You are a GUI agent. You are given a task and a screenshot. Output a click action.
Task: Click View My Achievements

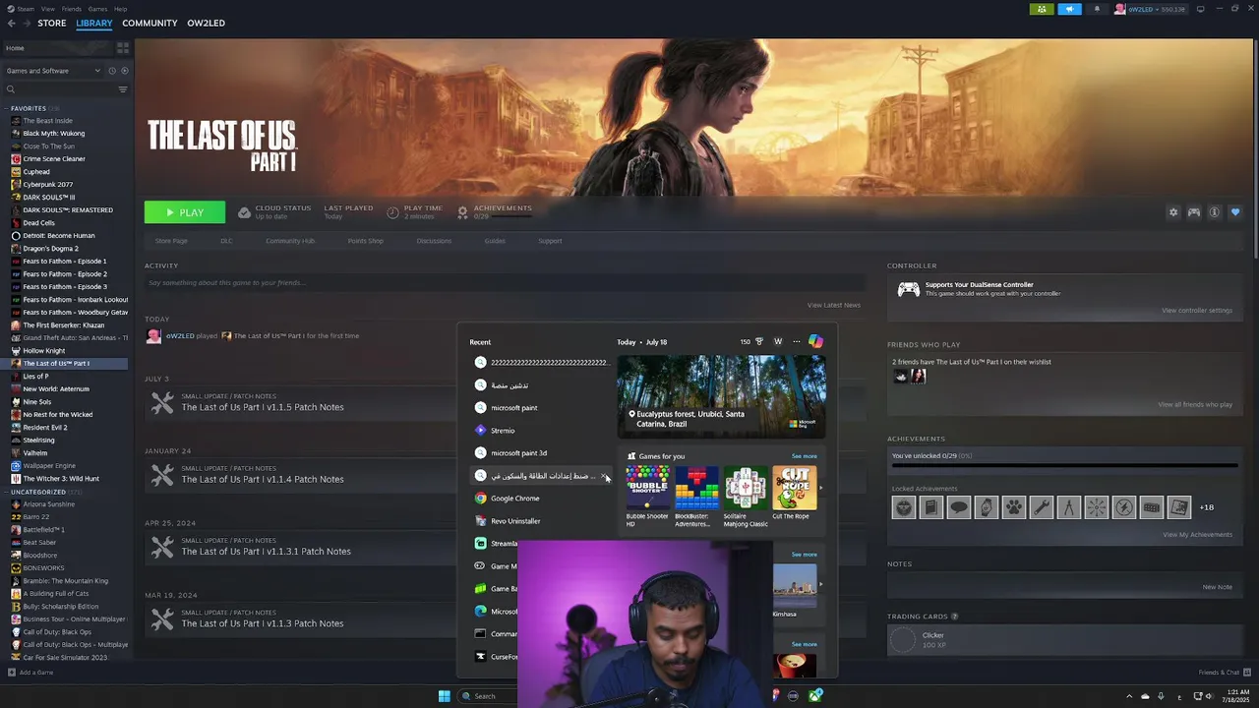[1197, 535]
